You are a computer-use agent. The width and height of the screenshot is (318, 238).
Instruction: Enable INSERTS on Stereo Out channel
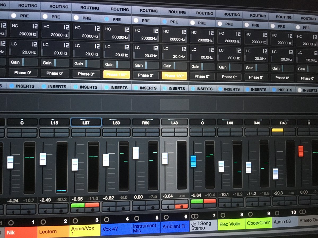coord(299,90)
